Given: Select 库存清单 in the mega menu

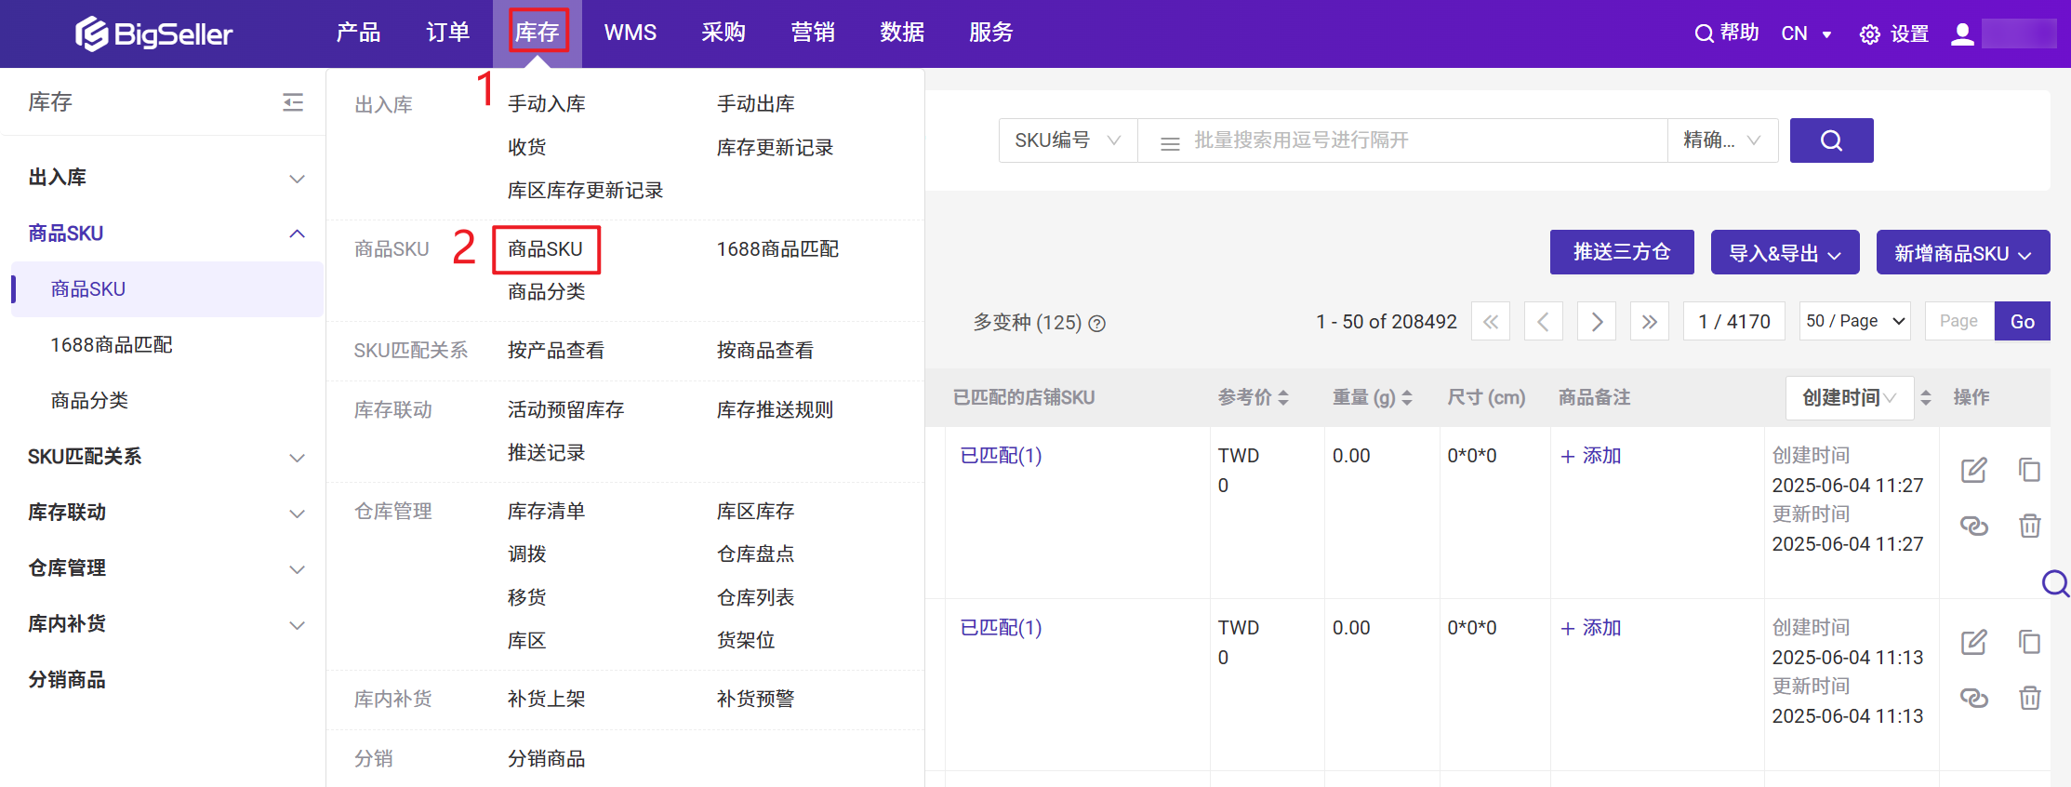Looking at the screenshot, I should (x=547, y=512).
